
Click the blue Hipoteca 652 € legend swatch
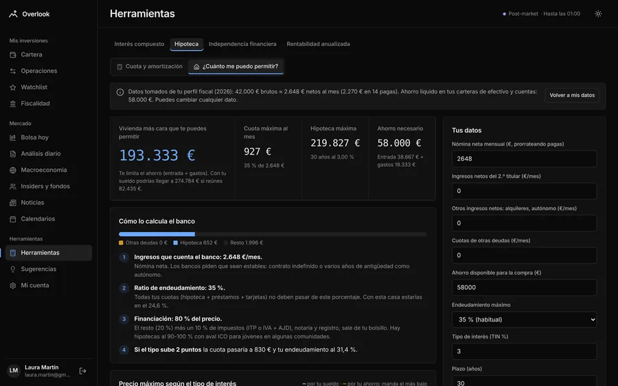[175, 243]
